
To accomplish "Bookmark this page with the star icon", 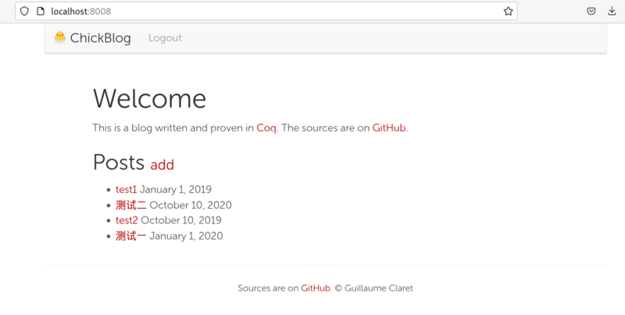I will tap(508, 12).
